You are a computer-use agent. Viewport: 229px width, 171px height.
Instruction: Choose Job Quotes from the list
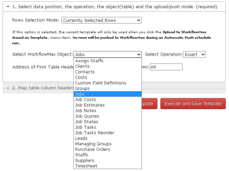coord(108,116)
